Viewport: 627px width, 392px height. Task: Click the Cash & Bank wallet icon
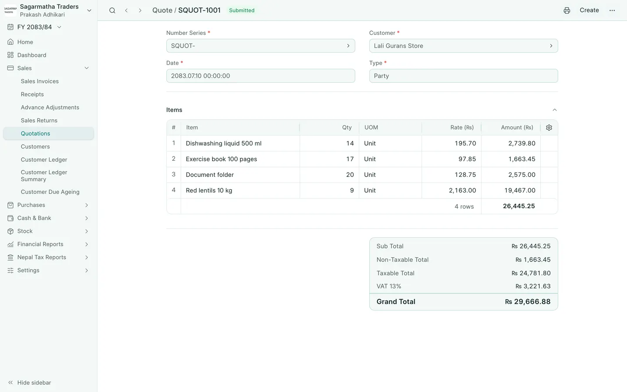coord(10,218)
